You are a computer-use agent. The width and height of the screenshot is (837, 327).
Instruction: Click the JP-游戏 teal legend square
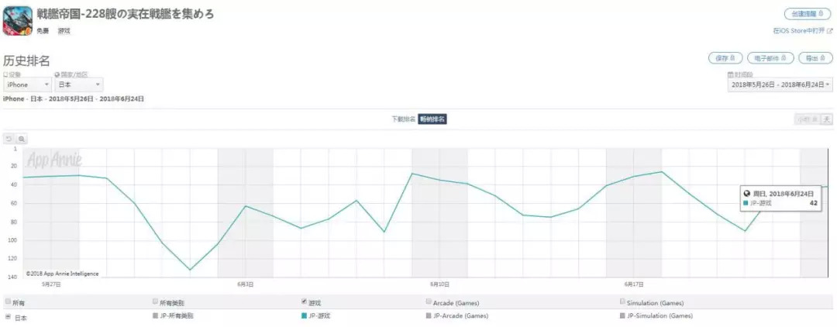[x=304, y=316]
